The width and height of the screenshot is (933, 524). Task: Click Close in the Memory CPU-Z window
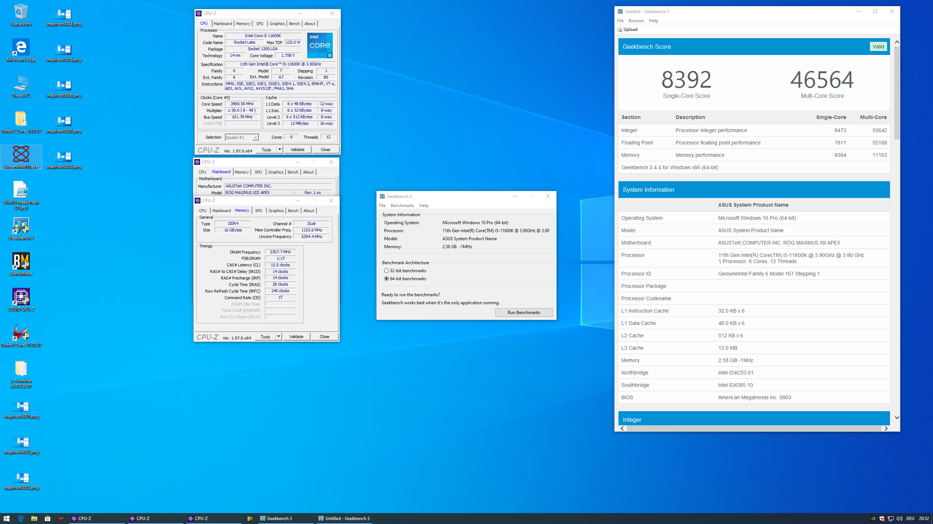click(324, 337)
